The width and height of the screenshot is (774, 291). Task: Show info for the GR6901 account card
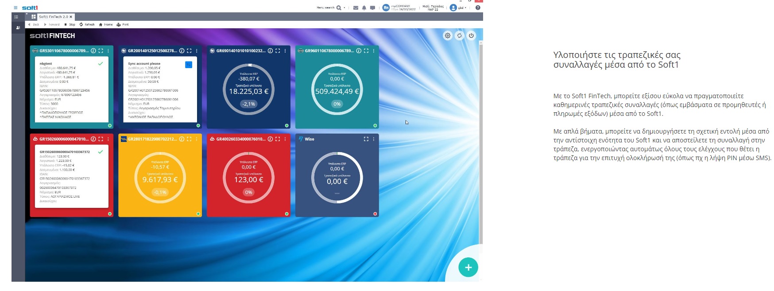click(x=270, y=51)
